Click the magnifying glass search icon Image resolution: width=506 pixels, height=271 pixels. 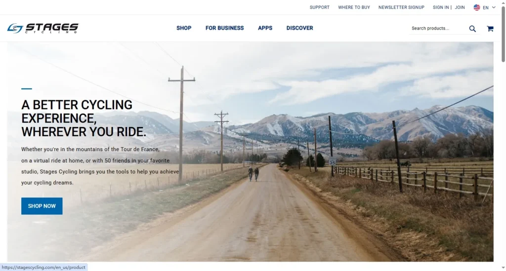coord(472,29)
